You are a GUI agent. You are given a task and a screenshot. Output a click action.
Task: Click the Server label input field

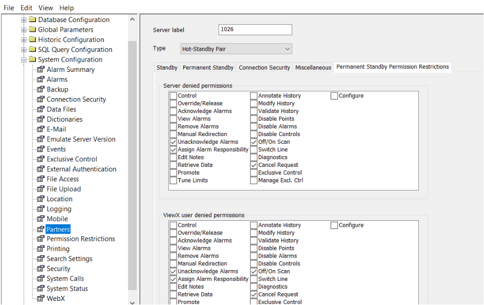coord(255,30)
